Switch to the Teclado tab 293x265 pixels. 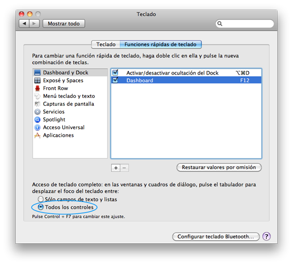(x=106, y=44)
